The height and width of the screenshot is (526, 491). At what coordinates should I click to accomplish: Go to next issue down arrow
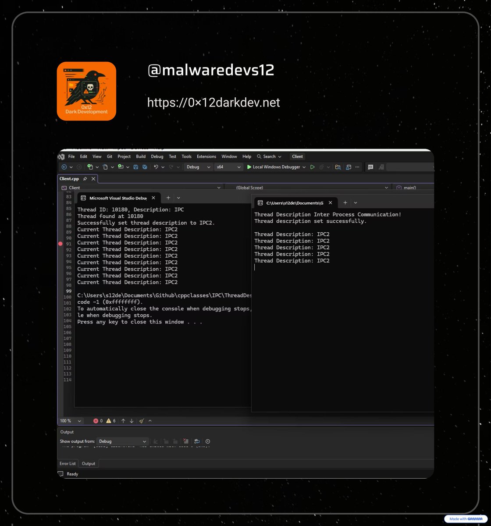(x=132, y=421)
